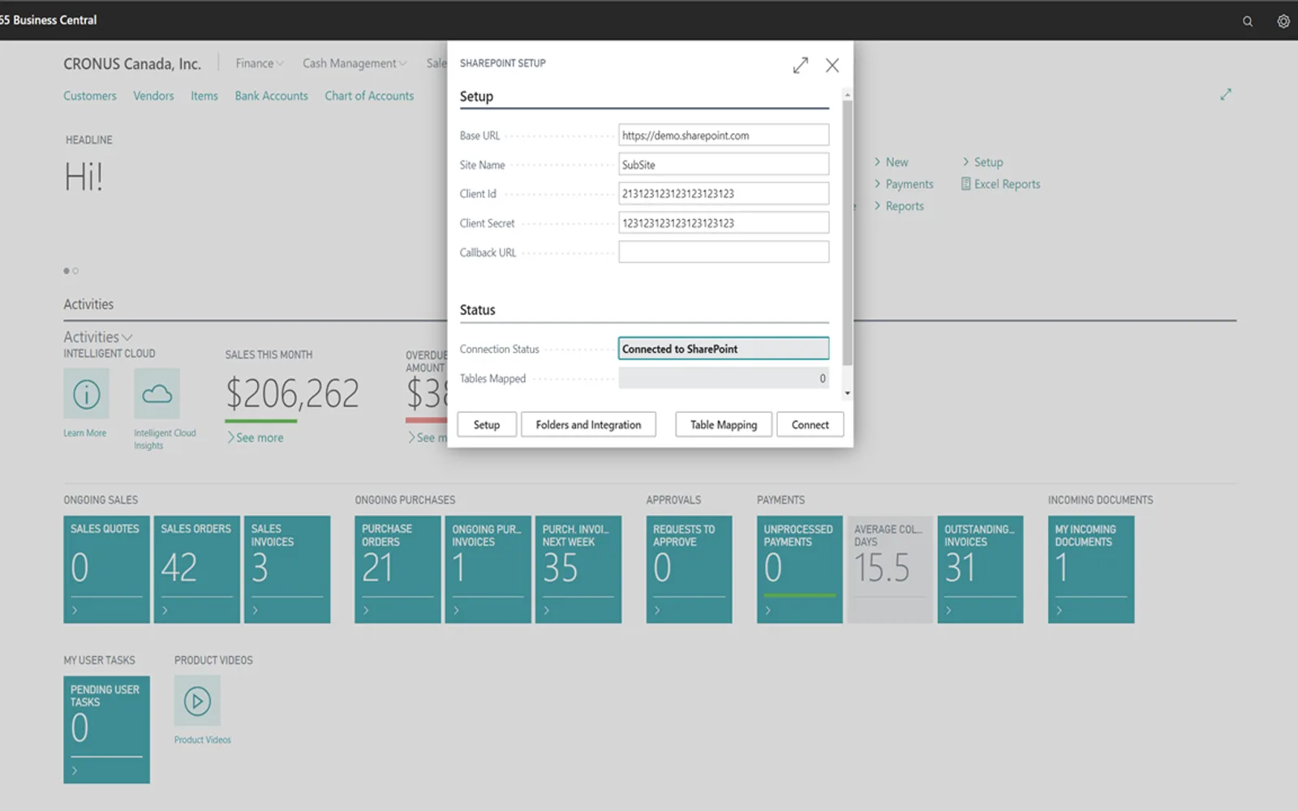The width and height of the screenshot is (1298, 811).
Task: Open the Cash Management dropdown menu
Action: pos(355,63)
